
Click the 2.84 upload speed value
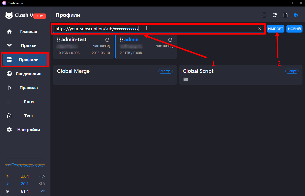pos(25,176)
